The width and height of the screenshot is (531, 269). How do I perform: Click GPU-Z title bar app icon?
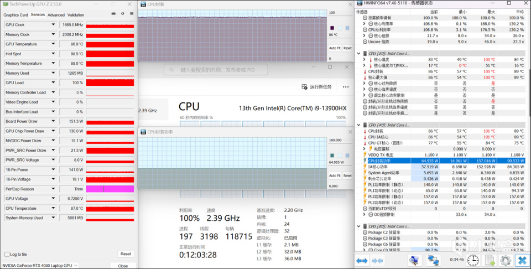point(5,4)
